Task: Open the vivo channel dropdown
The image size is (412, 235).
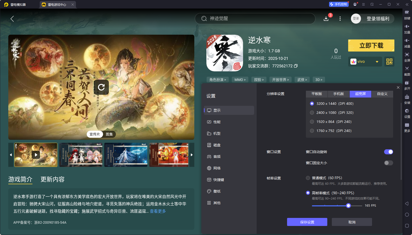Action: pyautogui.click(x=365, y=62)
